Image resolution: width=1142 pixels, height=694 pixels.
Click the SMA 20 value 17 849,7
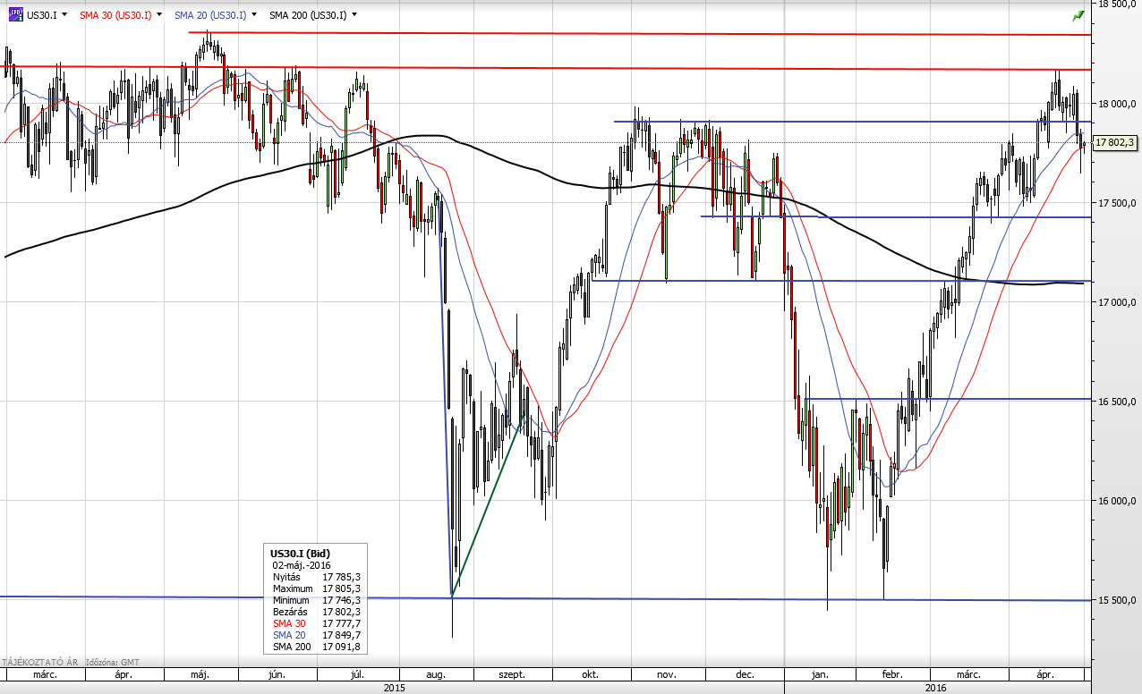(x=342, y=635)
